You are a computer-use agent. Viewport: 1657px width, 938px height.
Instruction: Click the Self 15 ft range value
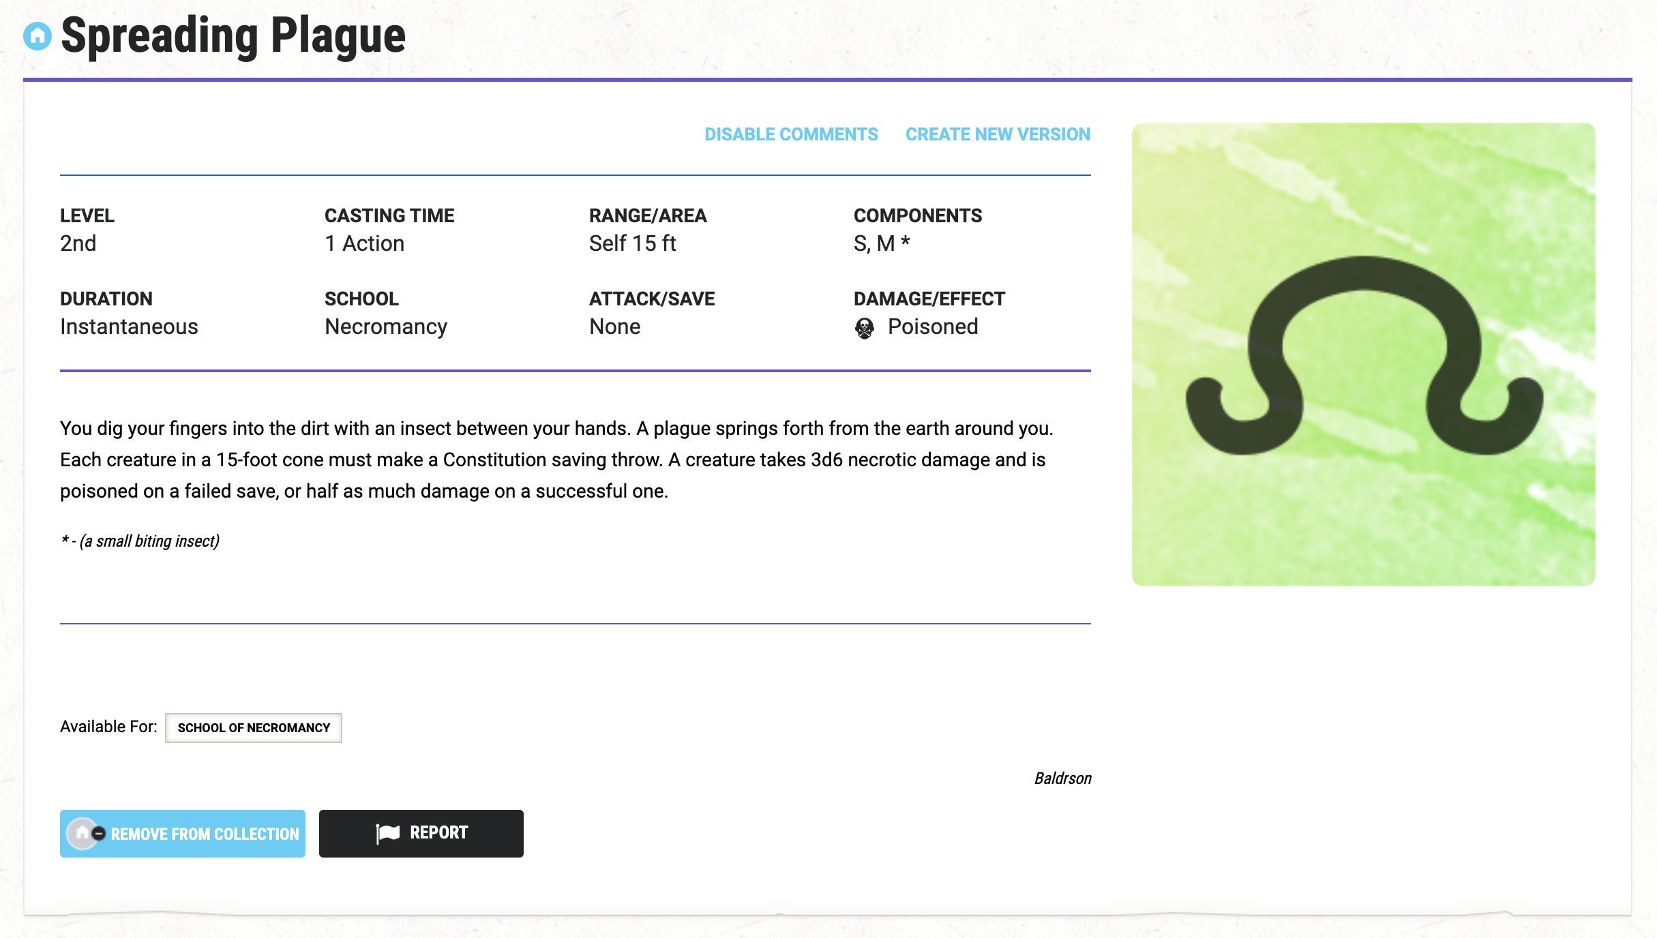click(632, 243)
